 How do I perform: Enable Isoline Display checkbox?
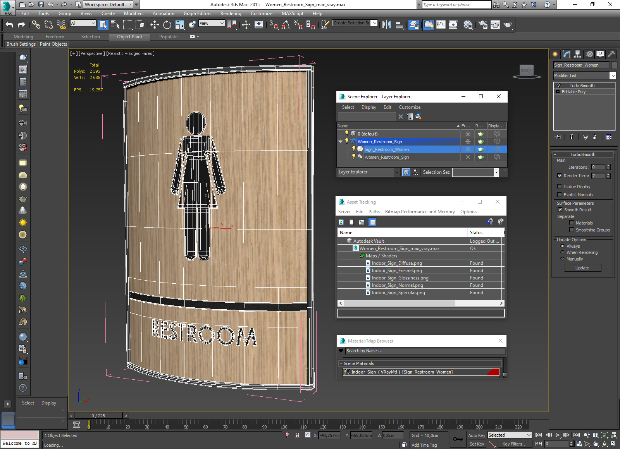click(x=560, y=187)
